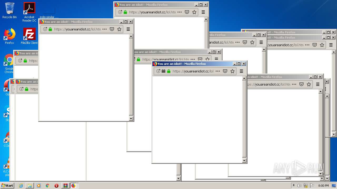Select the Firefox desktop shortcut
Screen dimensions: 337x189
click(x=9, y=36)
